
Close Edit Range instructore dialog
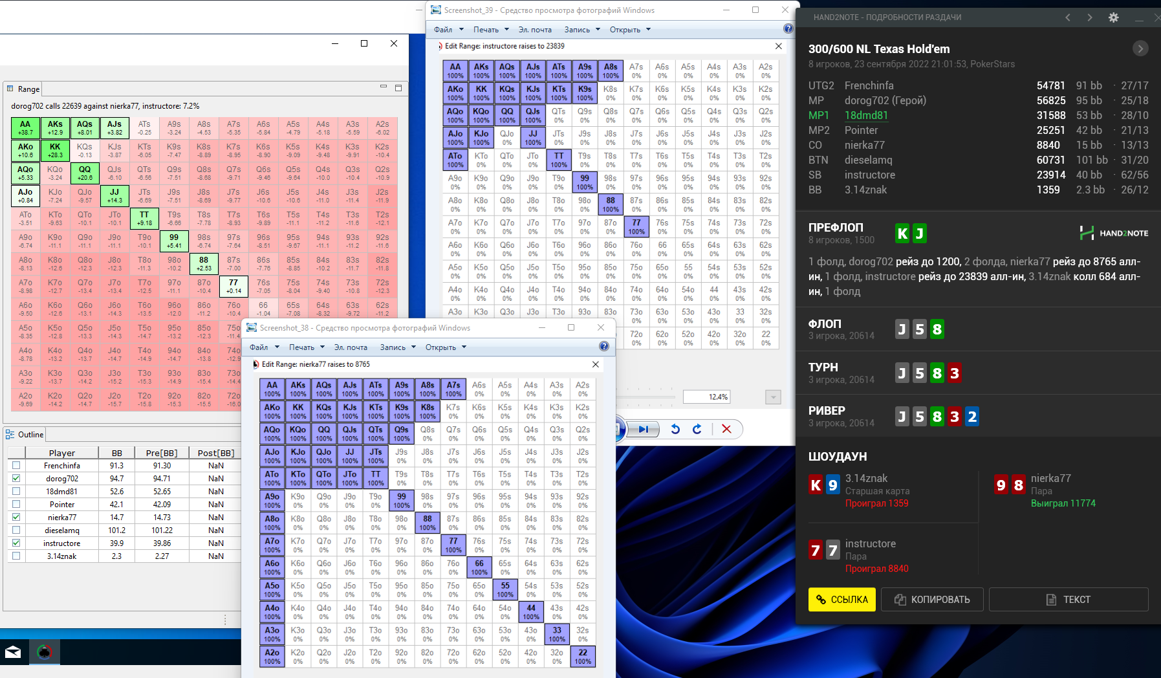[x=779, y=46]
